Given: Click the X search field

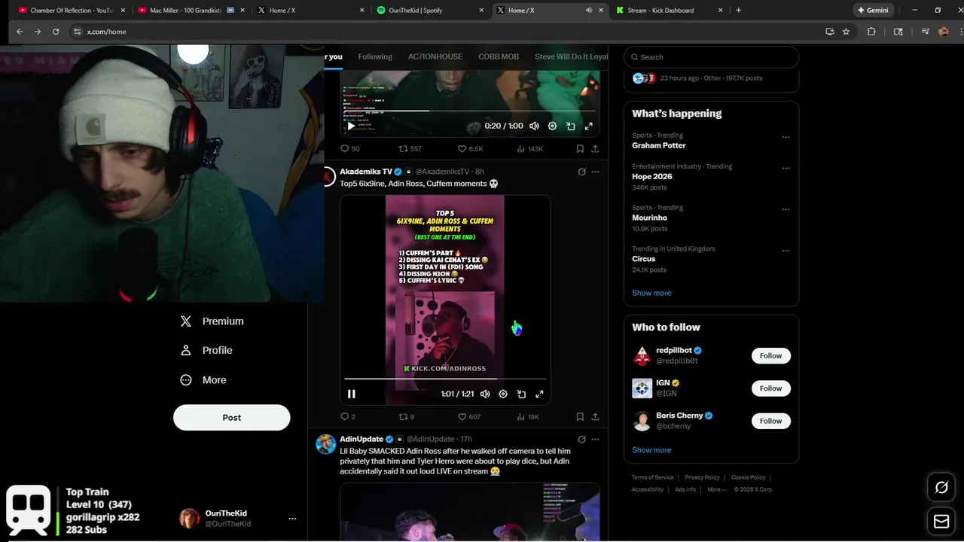Looking at the screenshot, I should click(x=711, y=57).
